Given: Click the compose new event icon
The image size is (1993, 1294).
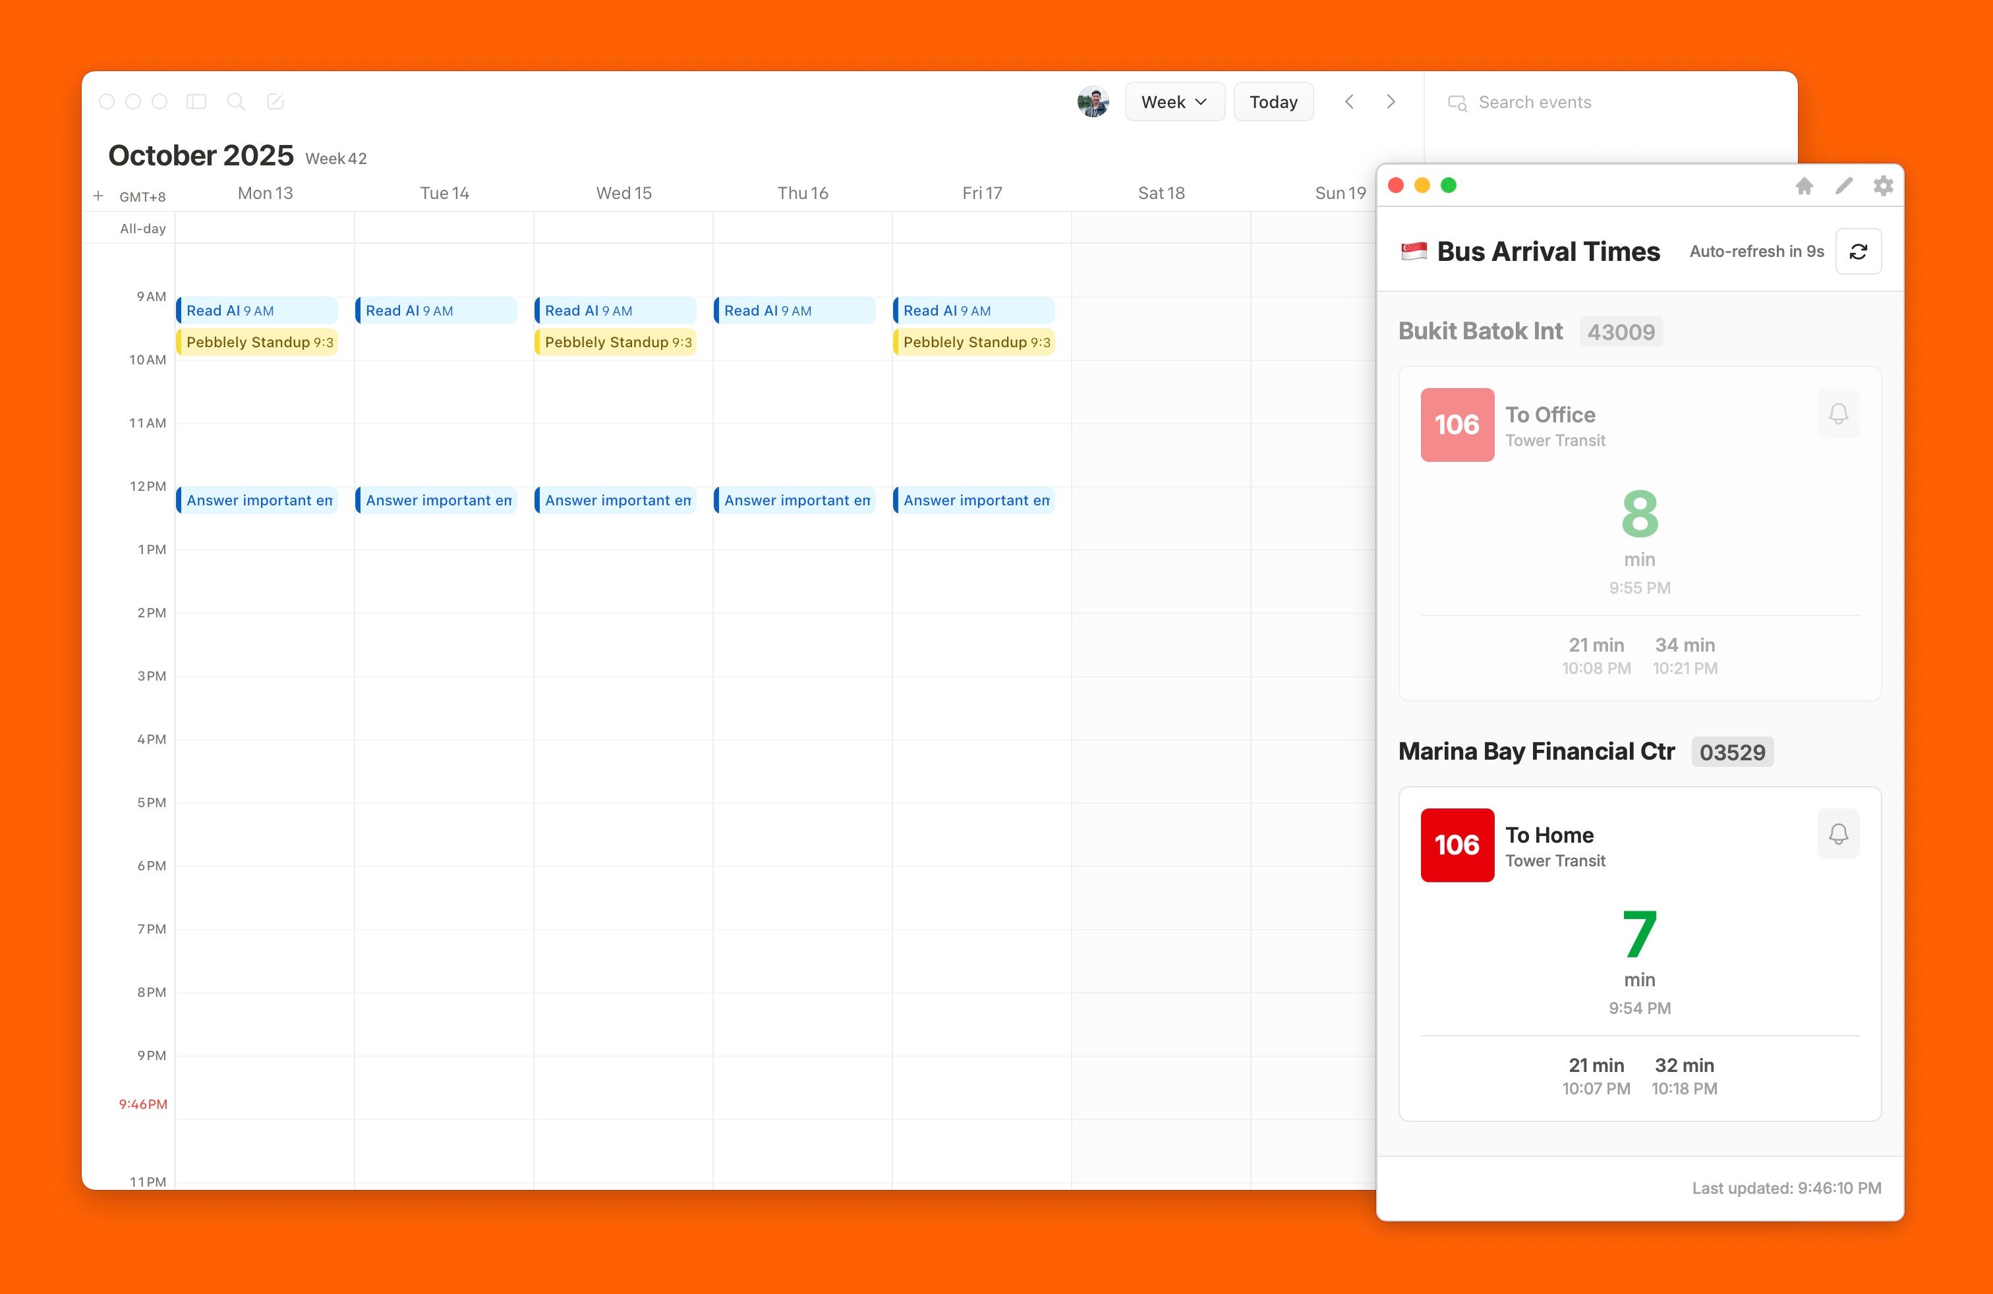Looking at the screenshot, I should (275, 101).
